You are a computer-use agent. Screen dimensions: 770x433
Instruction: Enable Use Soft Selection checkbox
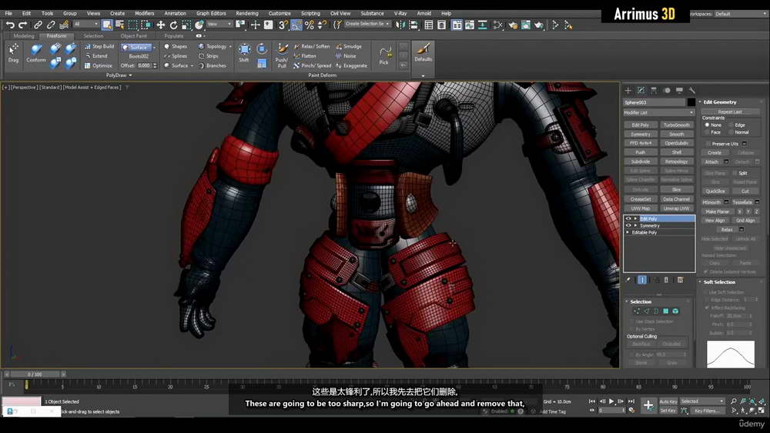(705, 292)
